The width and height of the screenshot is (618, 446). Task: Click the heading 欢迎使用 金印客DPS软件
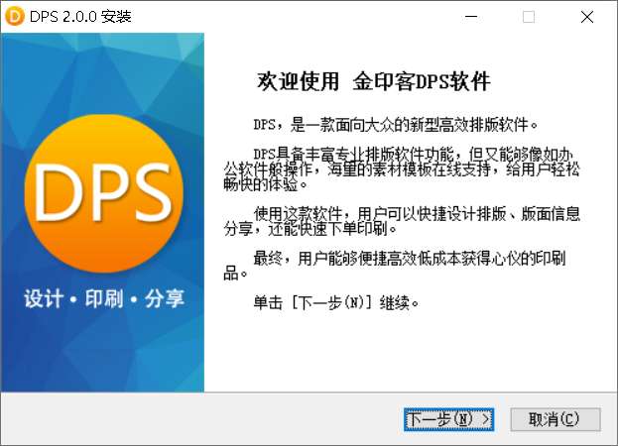click(x=373, y=81)
